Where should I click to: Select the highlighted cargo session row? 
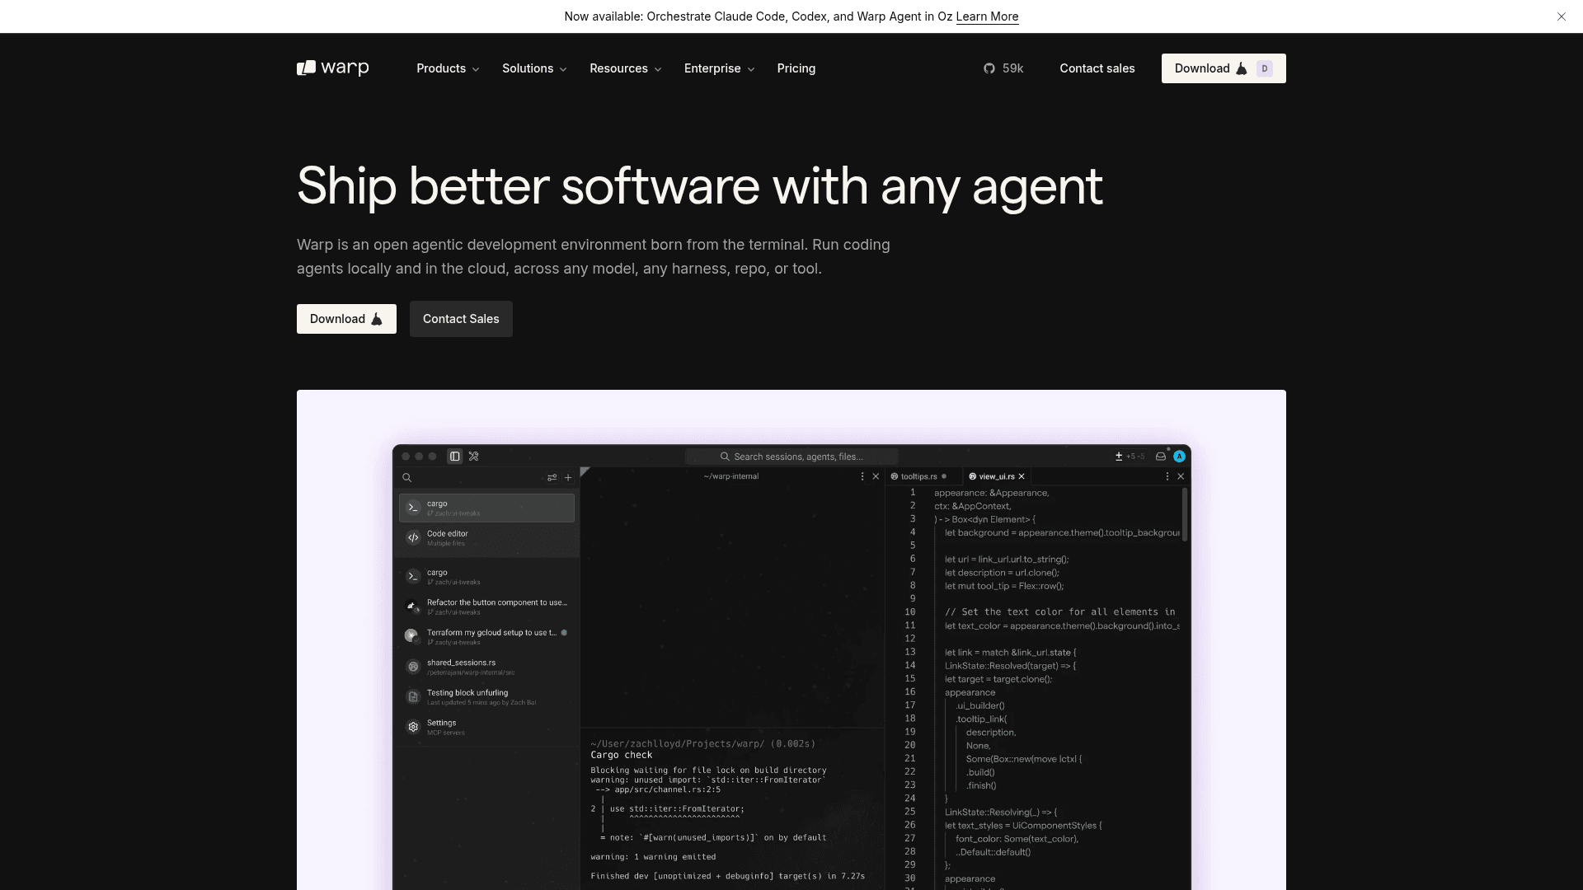tap(486, 508)
